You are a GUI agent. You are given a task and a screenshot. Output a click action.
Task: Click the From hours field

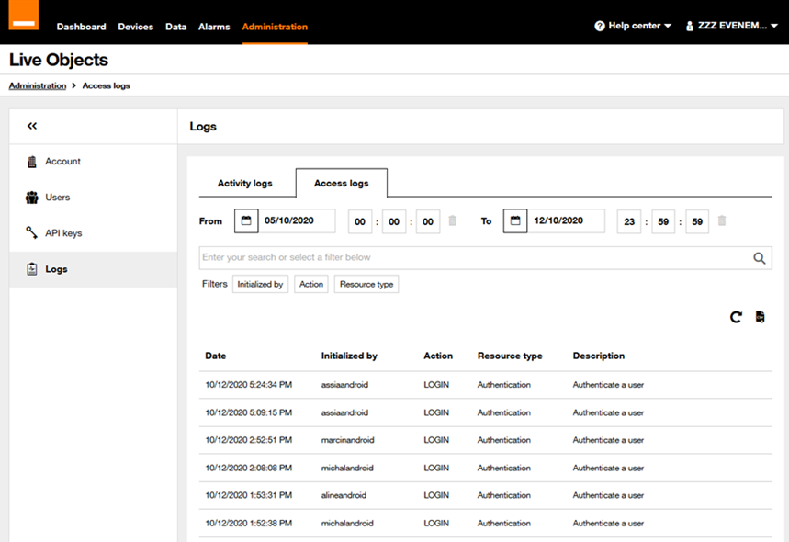[360, 221]
